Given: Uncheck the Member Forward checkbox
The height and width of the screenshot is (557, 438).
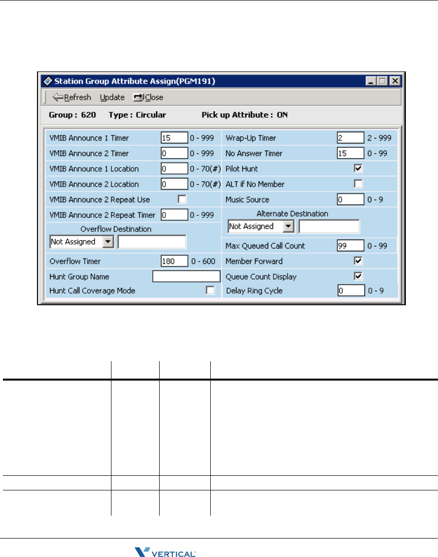Looking at the screenshot, I should pyautogui.click(x=358, y=261).
